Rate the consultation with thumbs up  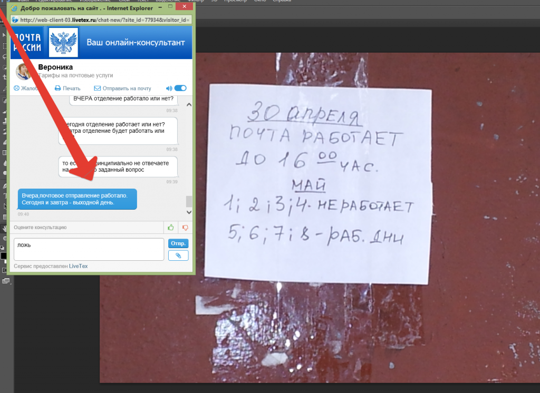[171, 228]
